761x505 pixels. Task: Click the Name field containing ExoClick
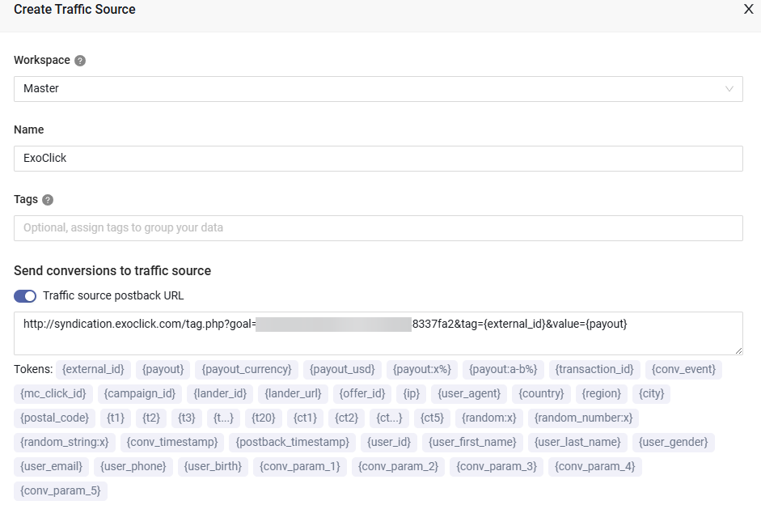tap(378, 159)
